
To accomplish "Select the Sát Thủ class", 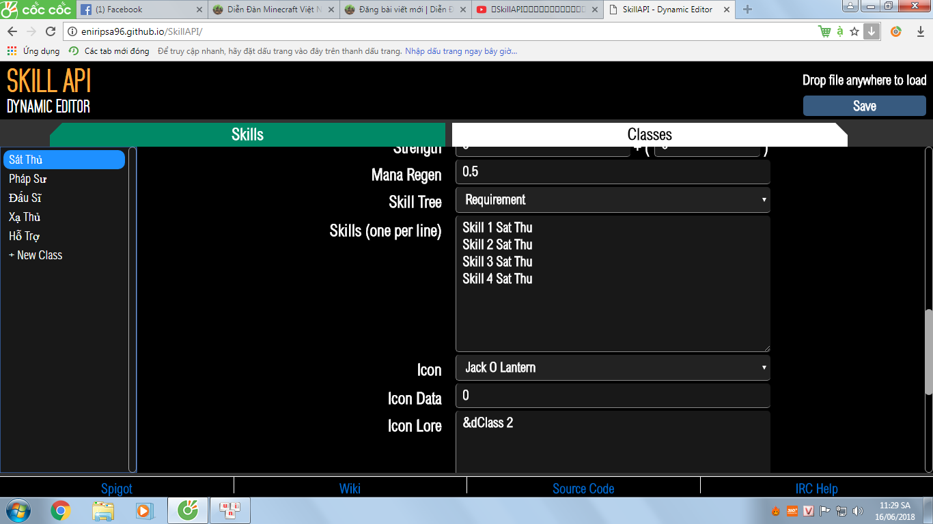I will pos(64,160).
